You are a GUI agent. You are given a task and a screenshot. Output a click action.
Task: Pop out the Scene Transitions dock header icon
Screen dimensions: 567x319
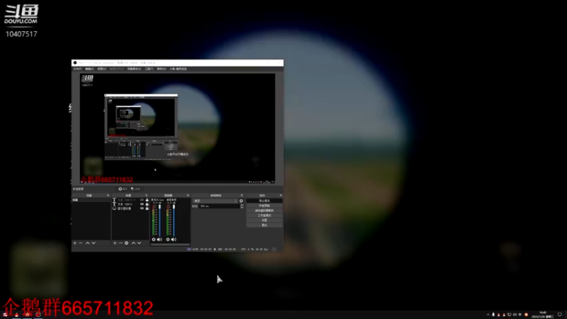242,196
